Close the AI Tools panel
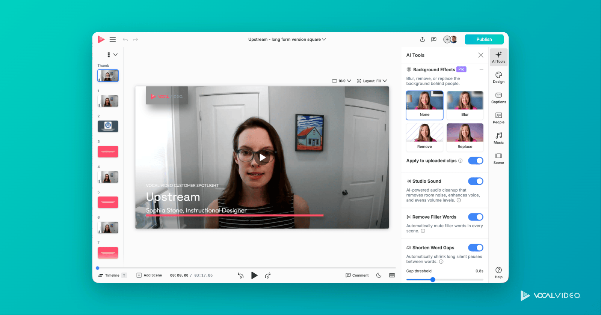 [x=481, y=55]
